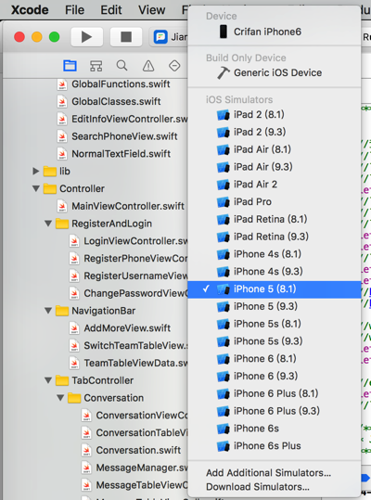This screenshot has width=371, height=500.
Task: Open EditInfoViewController.swift file
Action: (x=130, y=120)
